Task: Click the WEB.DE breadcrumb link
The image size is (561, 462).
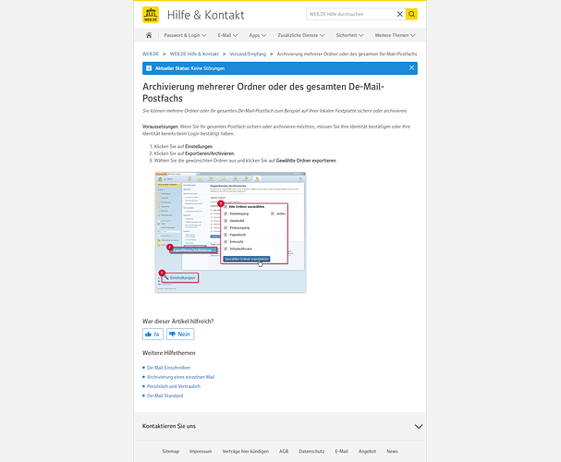Action: [x=151, y=54]
